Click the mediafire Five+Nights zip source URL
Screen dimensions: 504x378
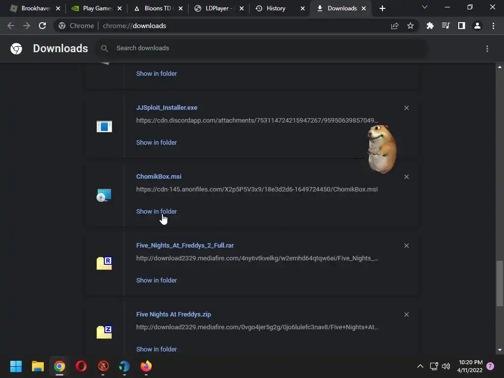pos(257,327)
